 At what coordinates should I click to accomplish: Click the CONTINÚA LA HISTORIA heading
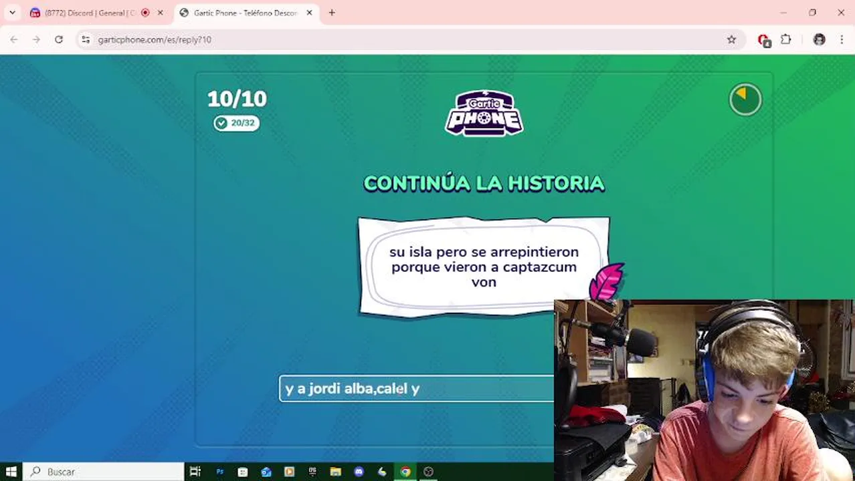[484, 184]
